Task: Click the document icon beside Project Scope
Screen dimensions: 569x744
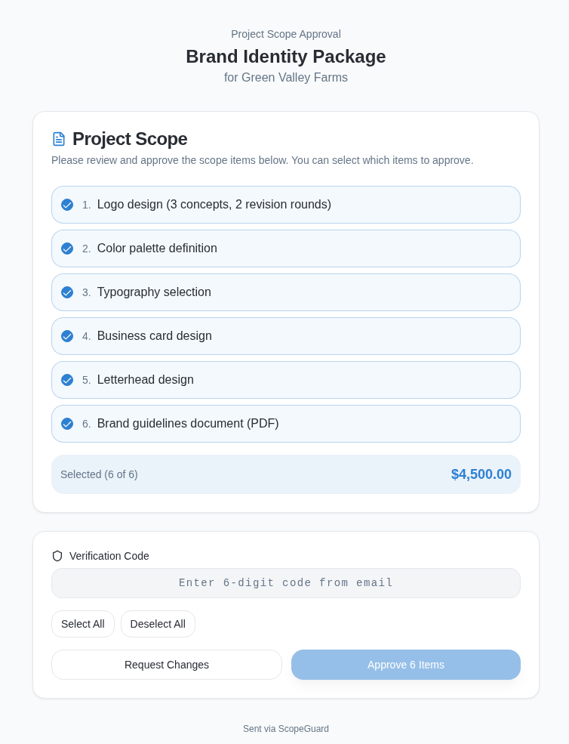Action: coord(59,139)
